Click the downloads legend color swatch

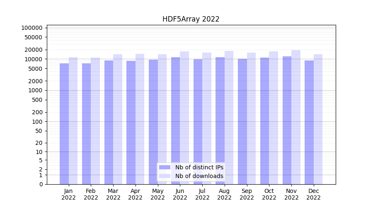click(x=165, y=176)
